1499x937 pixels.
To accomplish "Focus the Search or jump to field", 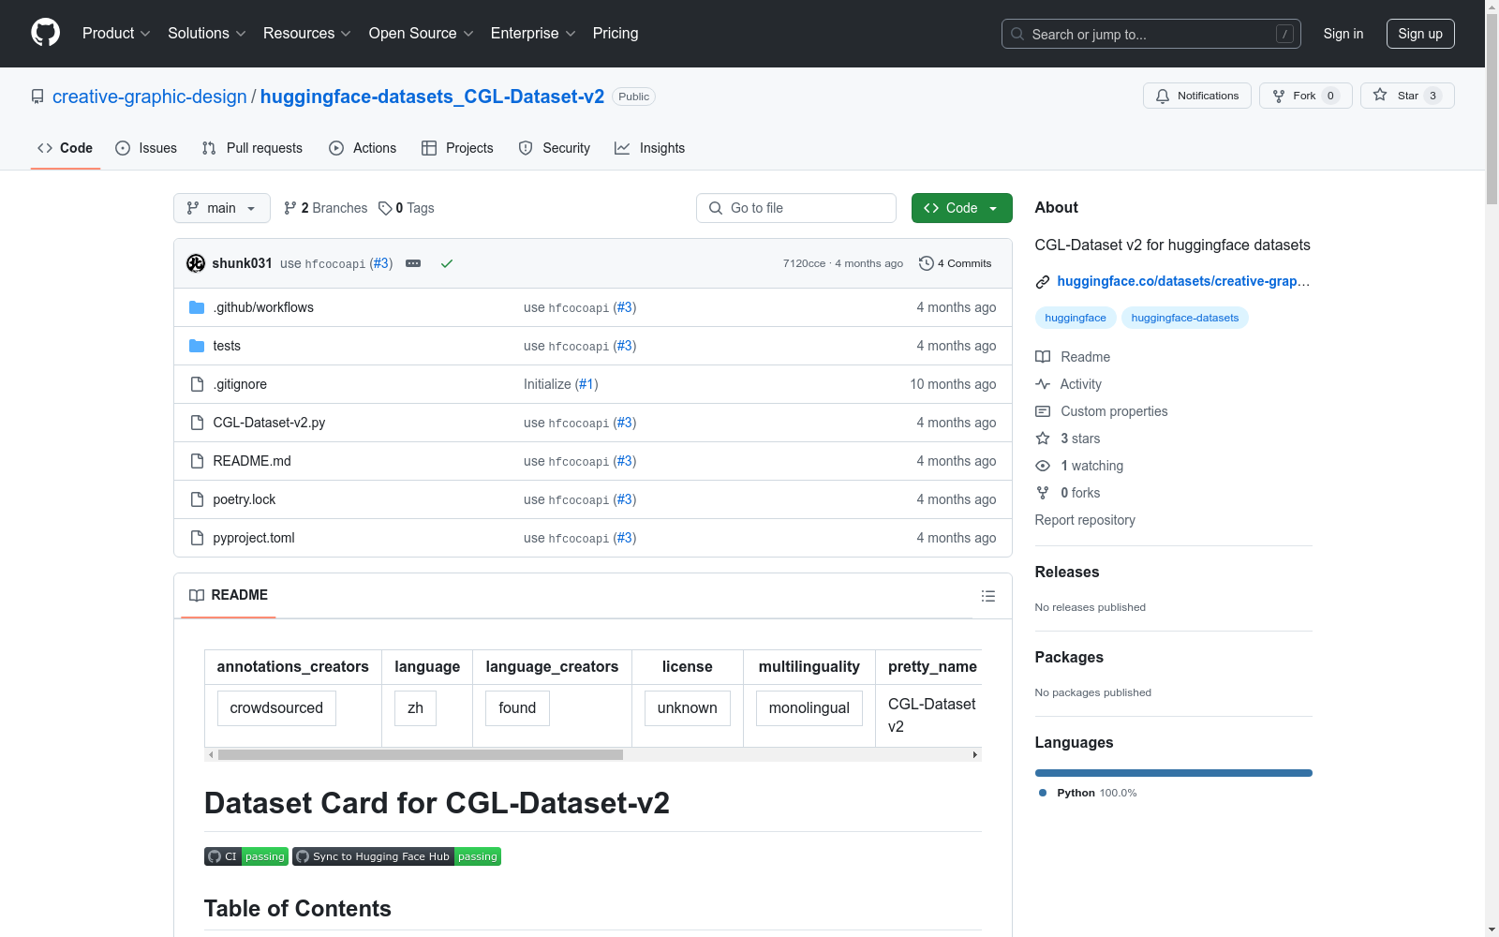I will (1151, 34).
